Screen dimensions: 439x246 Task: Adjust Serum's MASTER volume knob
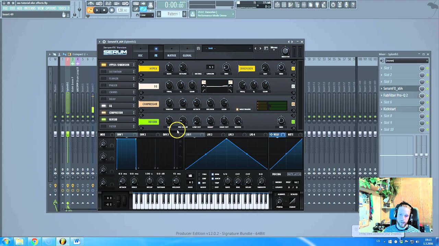[x=285, y=51]
